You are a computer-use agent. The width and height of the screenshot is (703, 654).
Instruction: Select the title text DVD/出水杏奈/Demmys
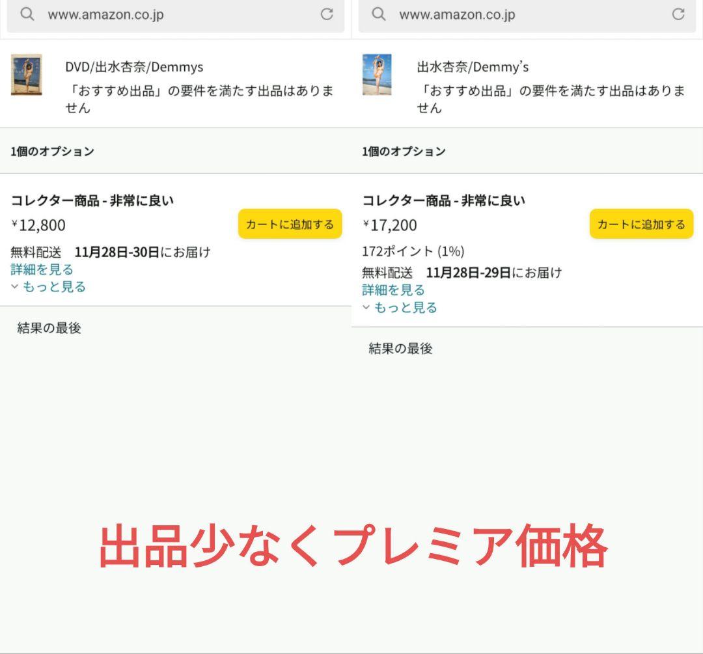(134, 67)
